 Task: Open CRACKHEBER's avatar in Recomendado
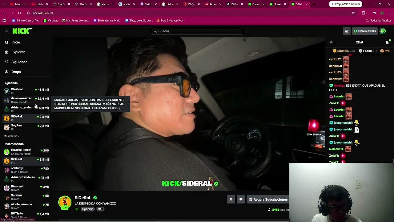pyautogui.click(x=6, y=152)
